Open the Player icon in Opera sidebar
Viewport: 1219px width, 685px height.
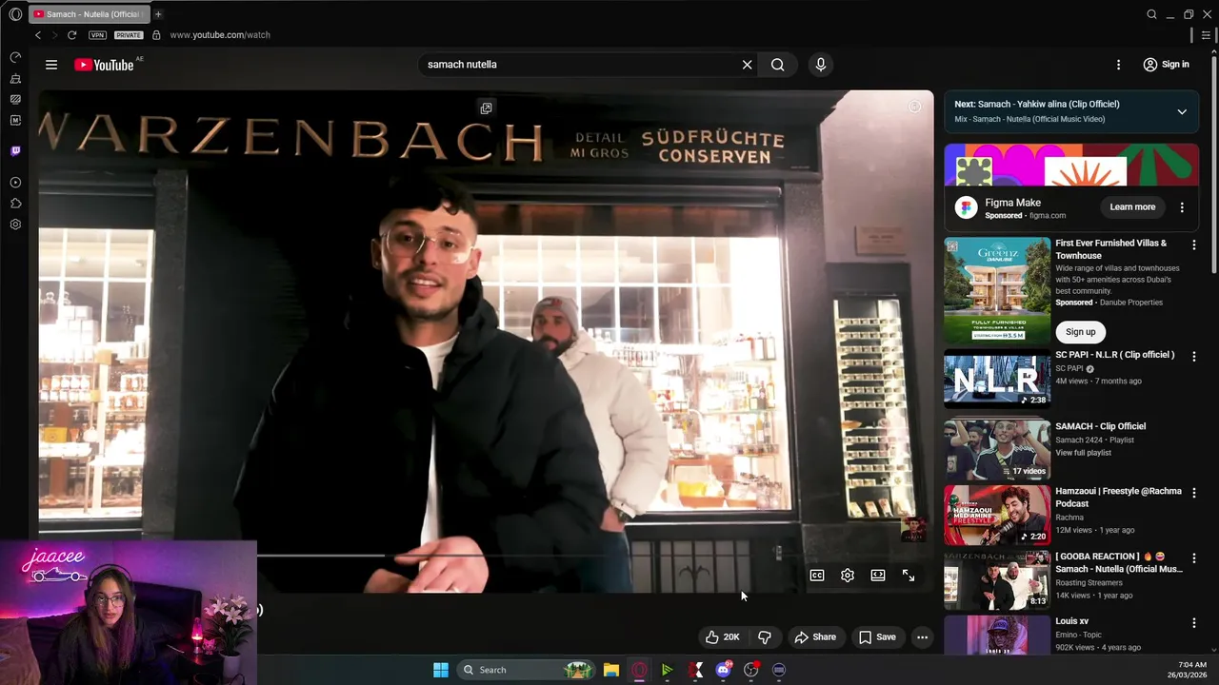(15, 182)
